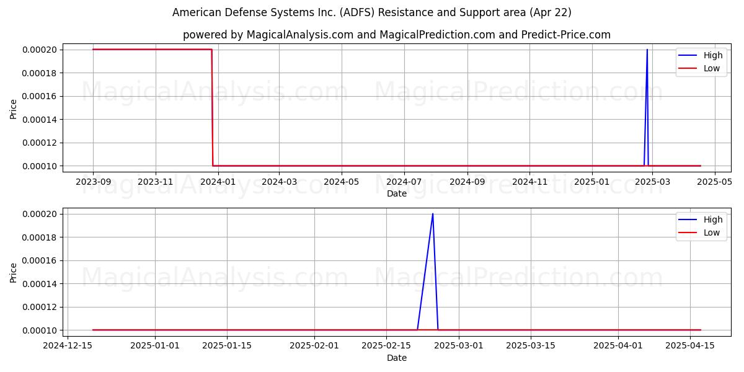Viewport: 744px width, 372px height.
Task: Click the 'powered by MagicalAnalysis.com' subtitle
Action: tap(397, 35)
